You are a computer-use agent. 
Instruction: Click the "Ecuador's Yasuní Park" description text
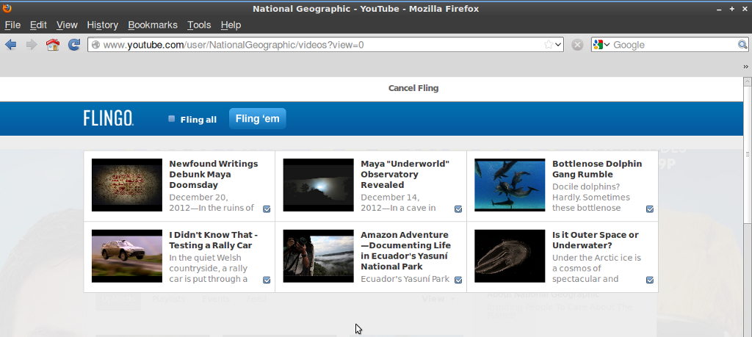tap(405, 278)
